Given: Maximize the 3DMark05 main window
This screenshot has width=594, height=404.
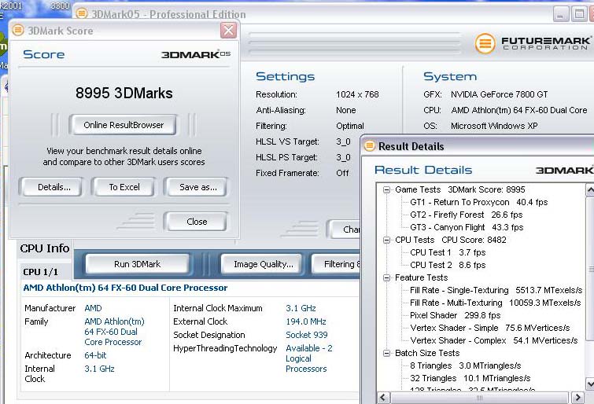Looking at the screenshot, I should point(579,14).
